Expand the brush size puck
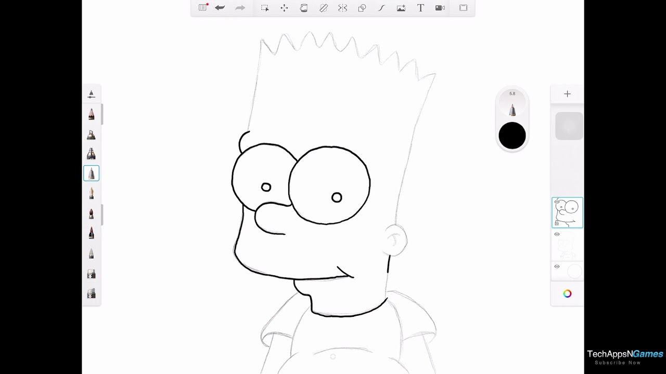The height and width of the screenshot is (374, 666). 512,109
